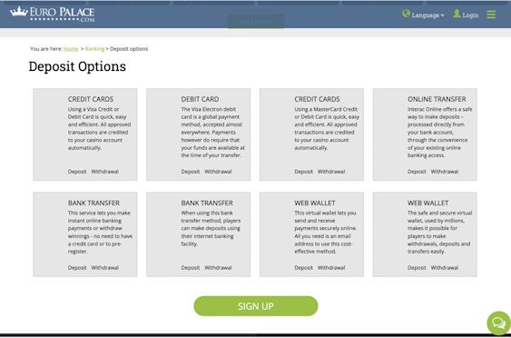This screenshot has height=338, width=511.
Task: Click the user icon beside Login
Action: 457,14
